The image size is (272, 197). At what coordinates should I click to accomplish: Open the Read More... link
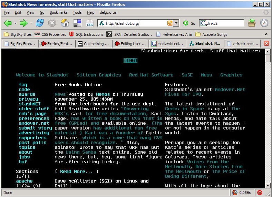pyautogui.click(x=76, y=172)
